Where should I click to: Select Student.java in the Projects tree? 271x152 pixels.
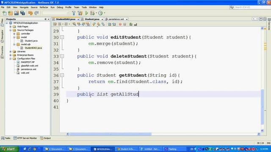pyautogui.click(x=31, y=41)
